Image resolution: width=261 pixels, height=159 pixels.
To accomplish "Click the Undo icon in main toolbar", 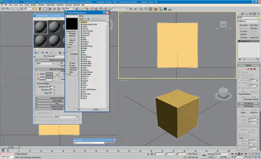I will [3, 9].
